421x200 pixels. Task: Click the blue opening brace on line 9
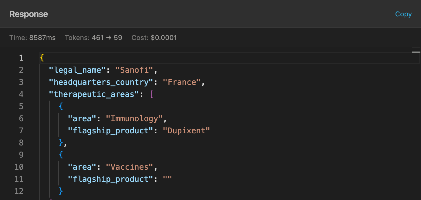click(61, 155)
